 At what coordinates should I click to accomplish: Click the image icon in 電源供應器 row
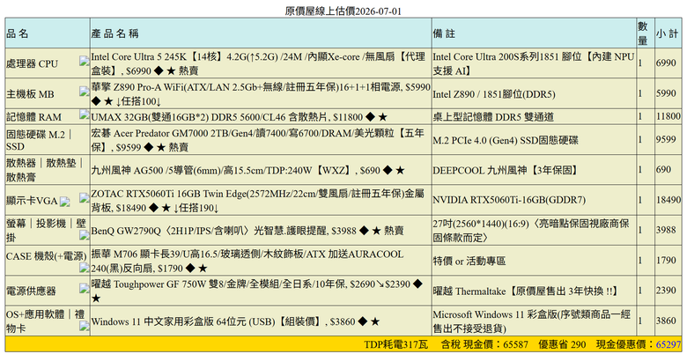[85, 288]
